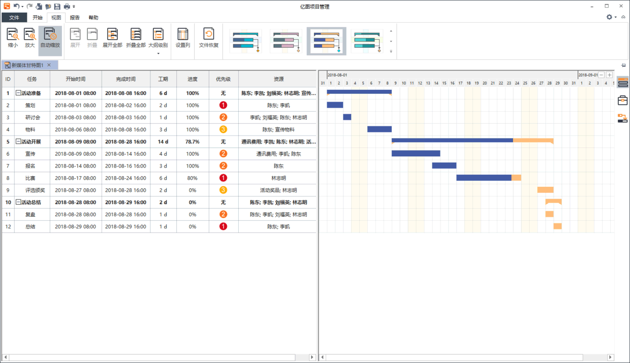Go to the previous theme gallery row

[391, 31]
